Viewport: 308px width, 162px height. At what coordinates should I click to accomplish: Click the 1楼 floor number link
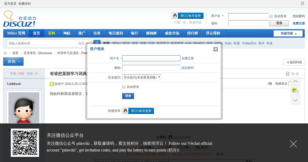(x=269, y=84)
